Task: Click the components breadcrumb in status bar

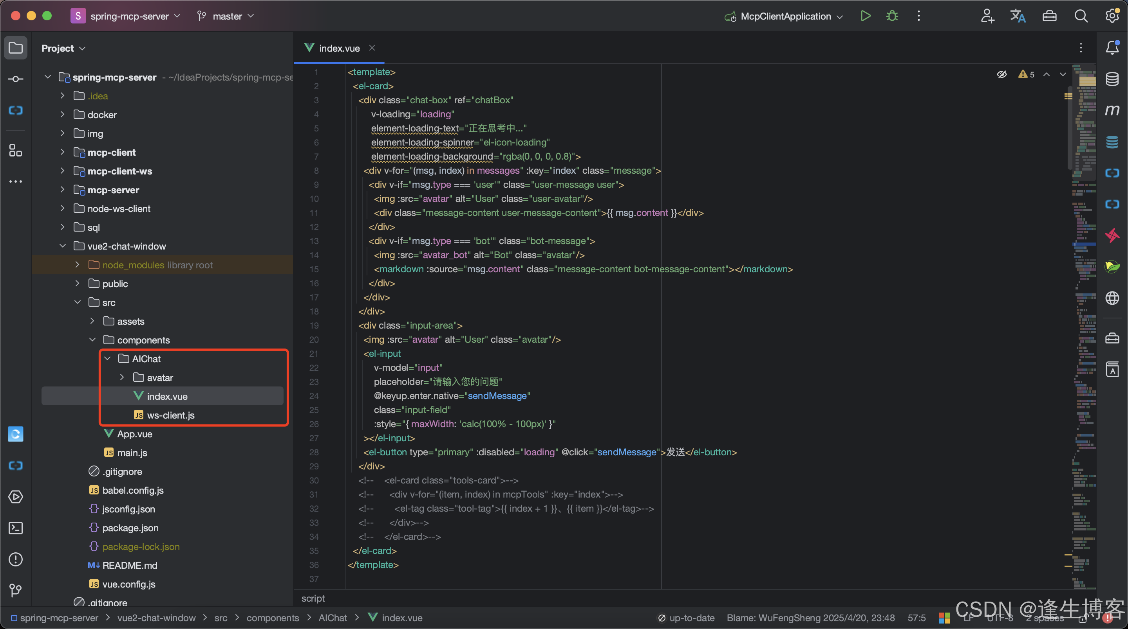Action: (272, 618)
